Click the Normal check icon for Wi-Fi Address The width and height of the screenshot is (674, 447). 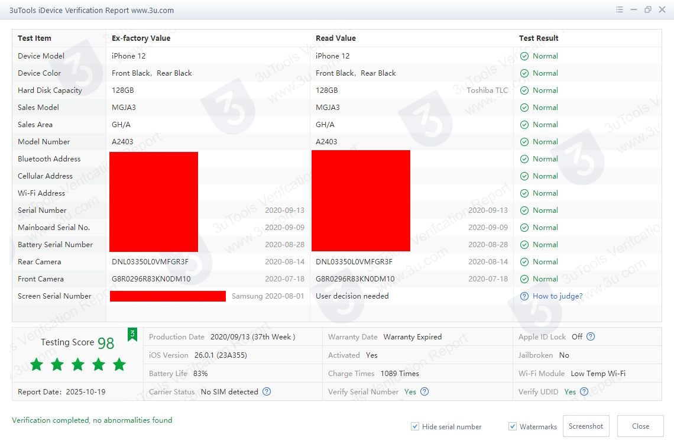(x=524, y=193)
